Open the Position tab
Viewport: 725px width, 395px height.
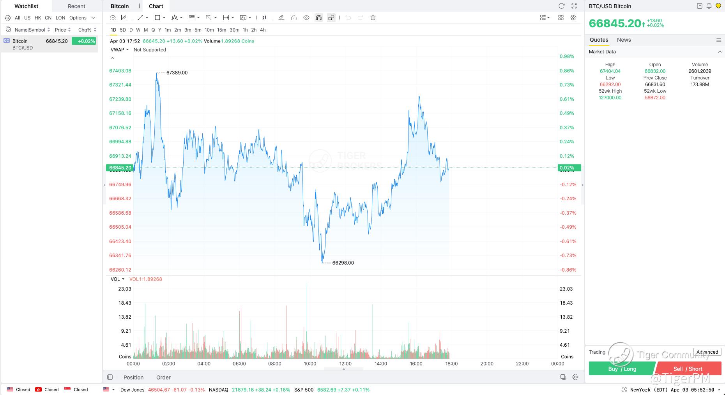134,377
